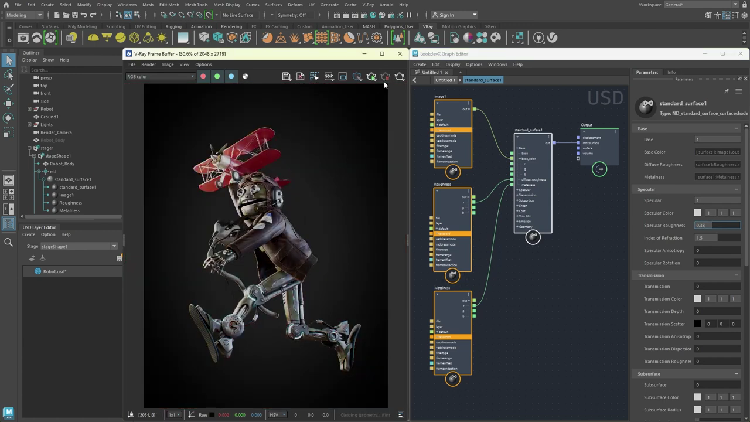Image resolution: width=750 pixels, height=422 pixels.
Task: Expand the Lights node in Outliner
Action: click(29, 124)
